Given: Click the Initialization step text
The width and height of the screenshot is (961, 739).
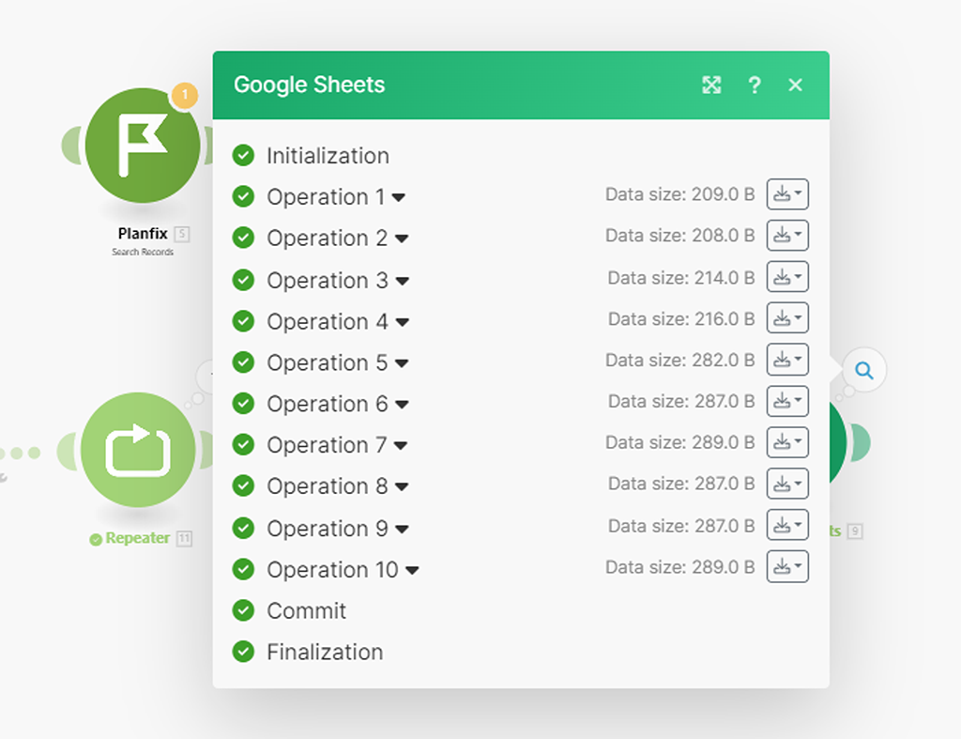Looking at the screenshot, I should click(328, 156).
